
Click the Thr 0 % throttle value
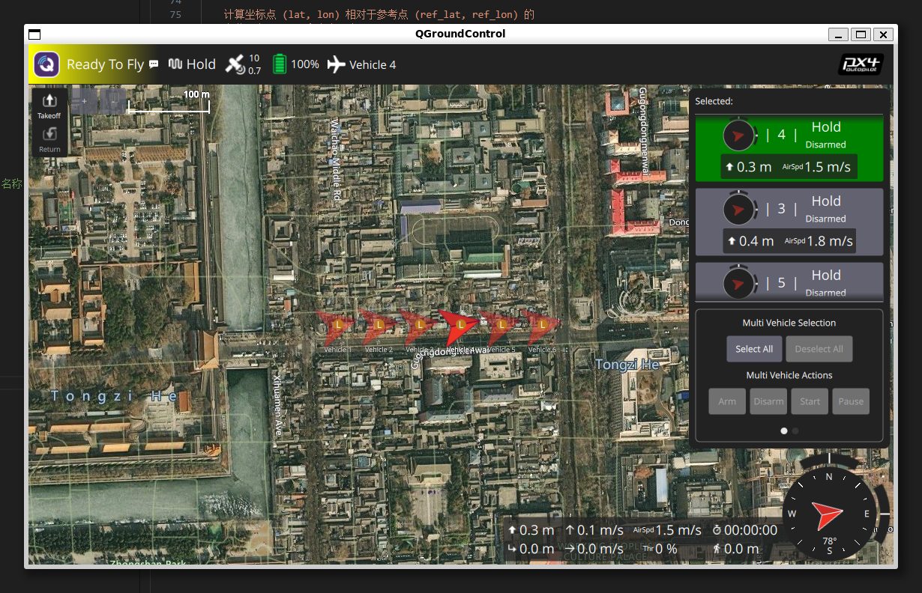[660, 549]
